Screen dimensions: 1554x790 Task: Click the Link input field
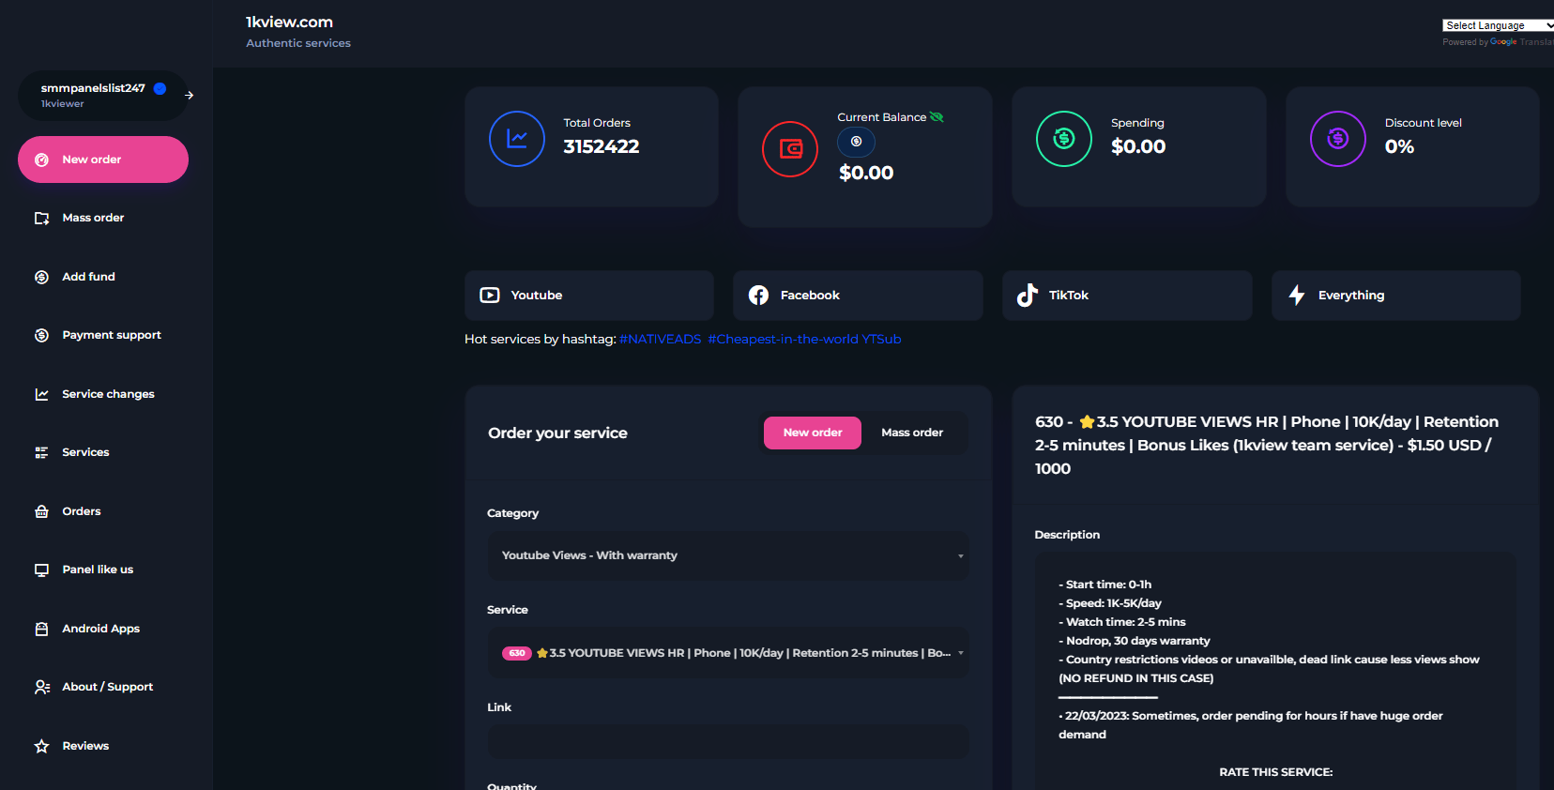pyautogui.click(x=728, y=741)
